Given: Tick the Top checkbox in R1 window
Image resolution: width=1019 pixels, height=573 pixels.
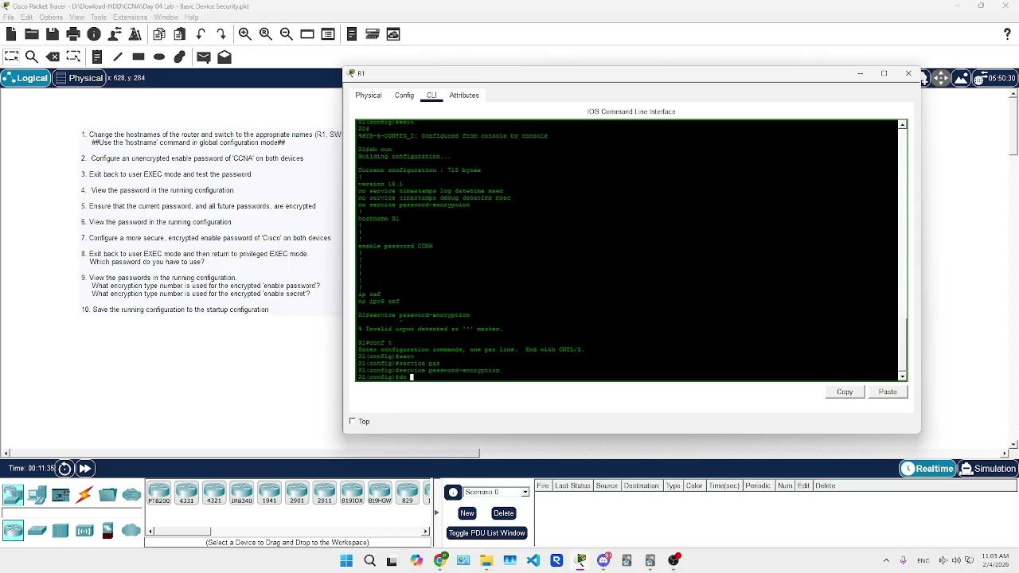Looking at the screenshot, I should click(x=353, y=421).
